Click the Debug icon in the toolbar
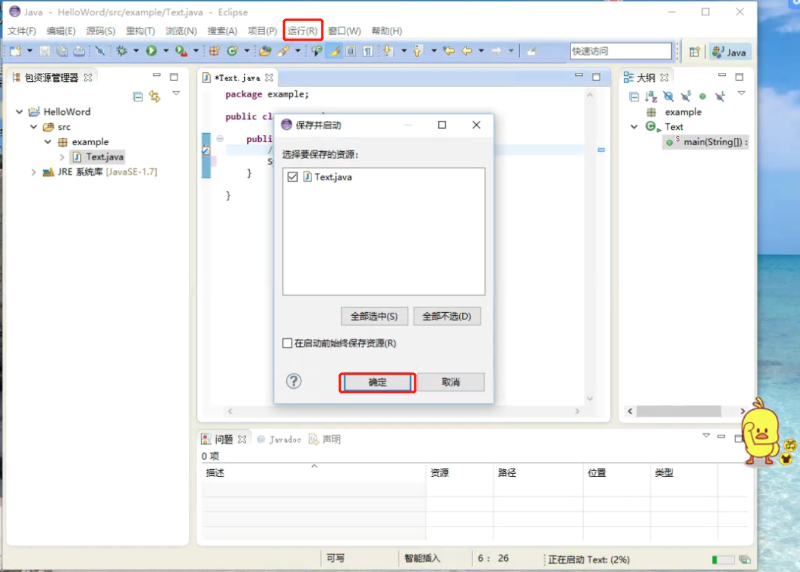 click(123, 51)
